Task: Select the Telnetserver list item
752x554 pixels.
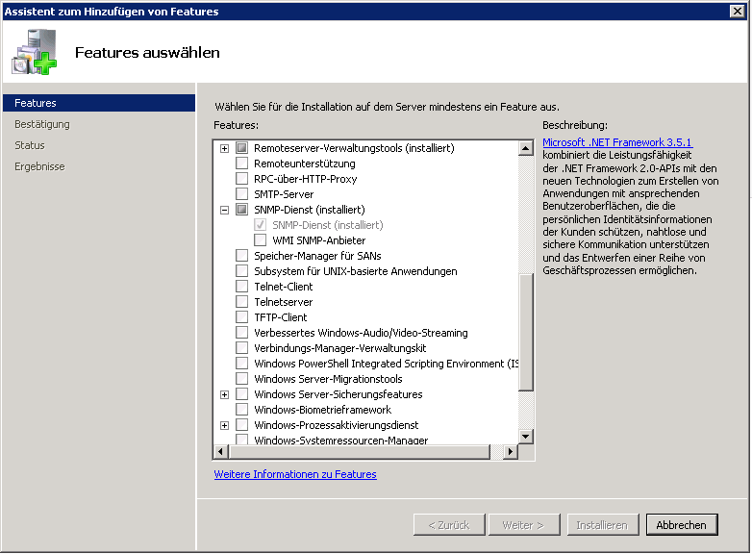Action: coord(283,302)
